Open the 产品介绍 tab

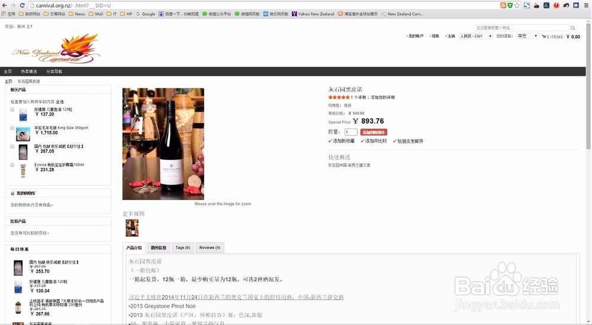(134, 247)
